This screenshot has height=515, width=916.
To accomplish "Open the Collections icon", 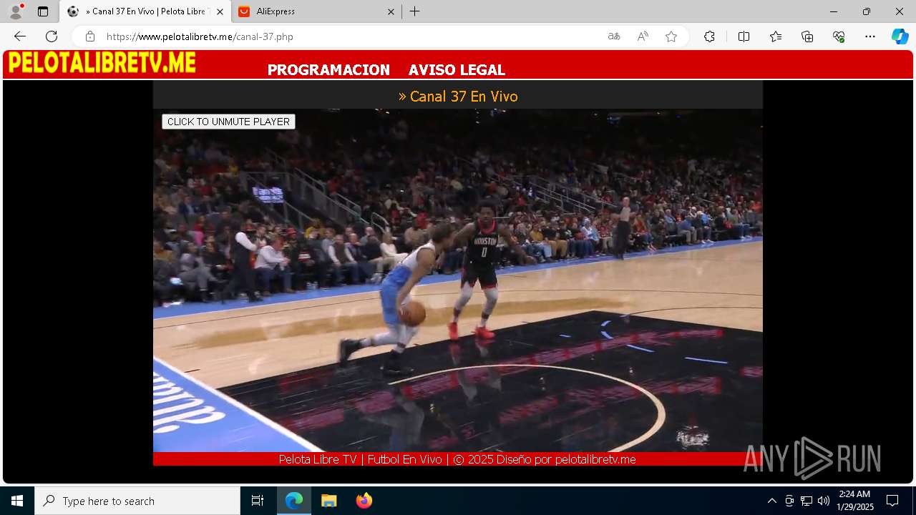I will [x=807, y=36].
